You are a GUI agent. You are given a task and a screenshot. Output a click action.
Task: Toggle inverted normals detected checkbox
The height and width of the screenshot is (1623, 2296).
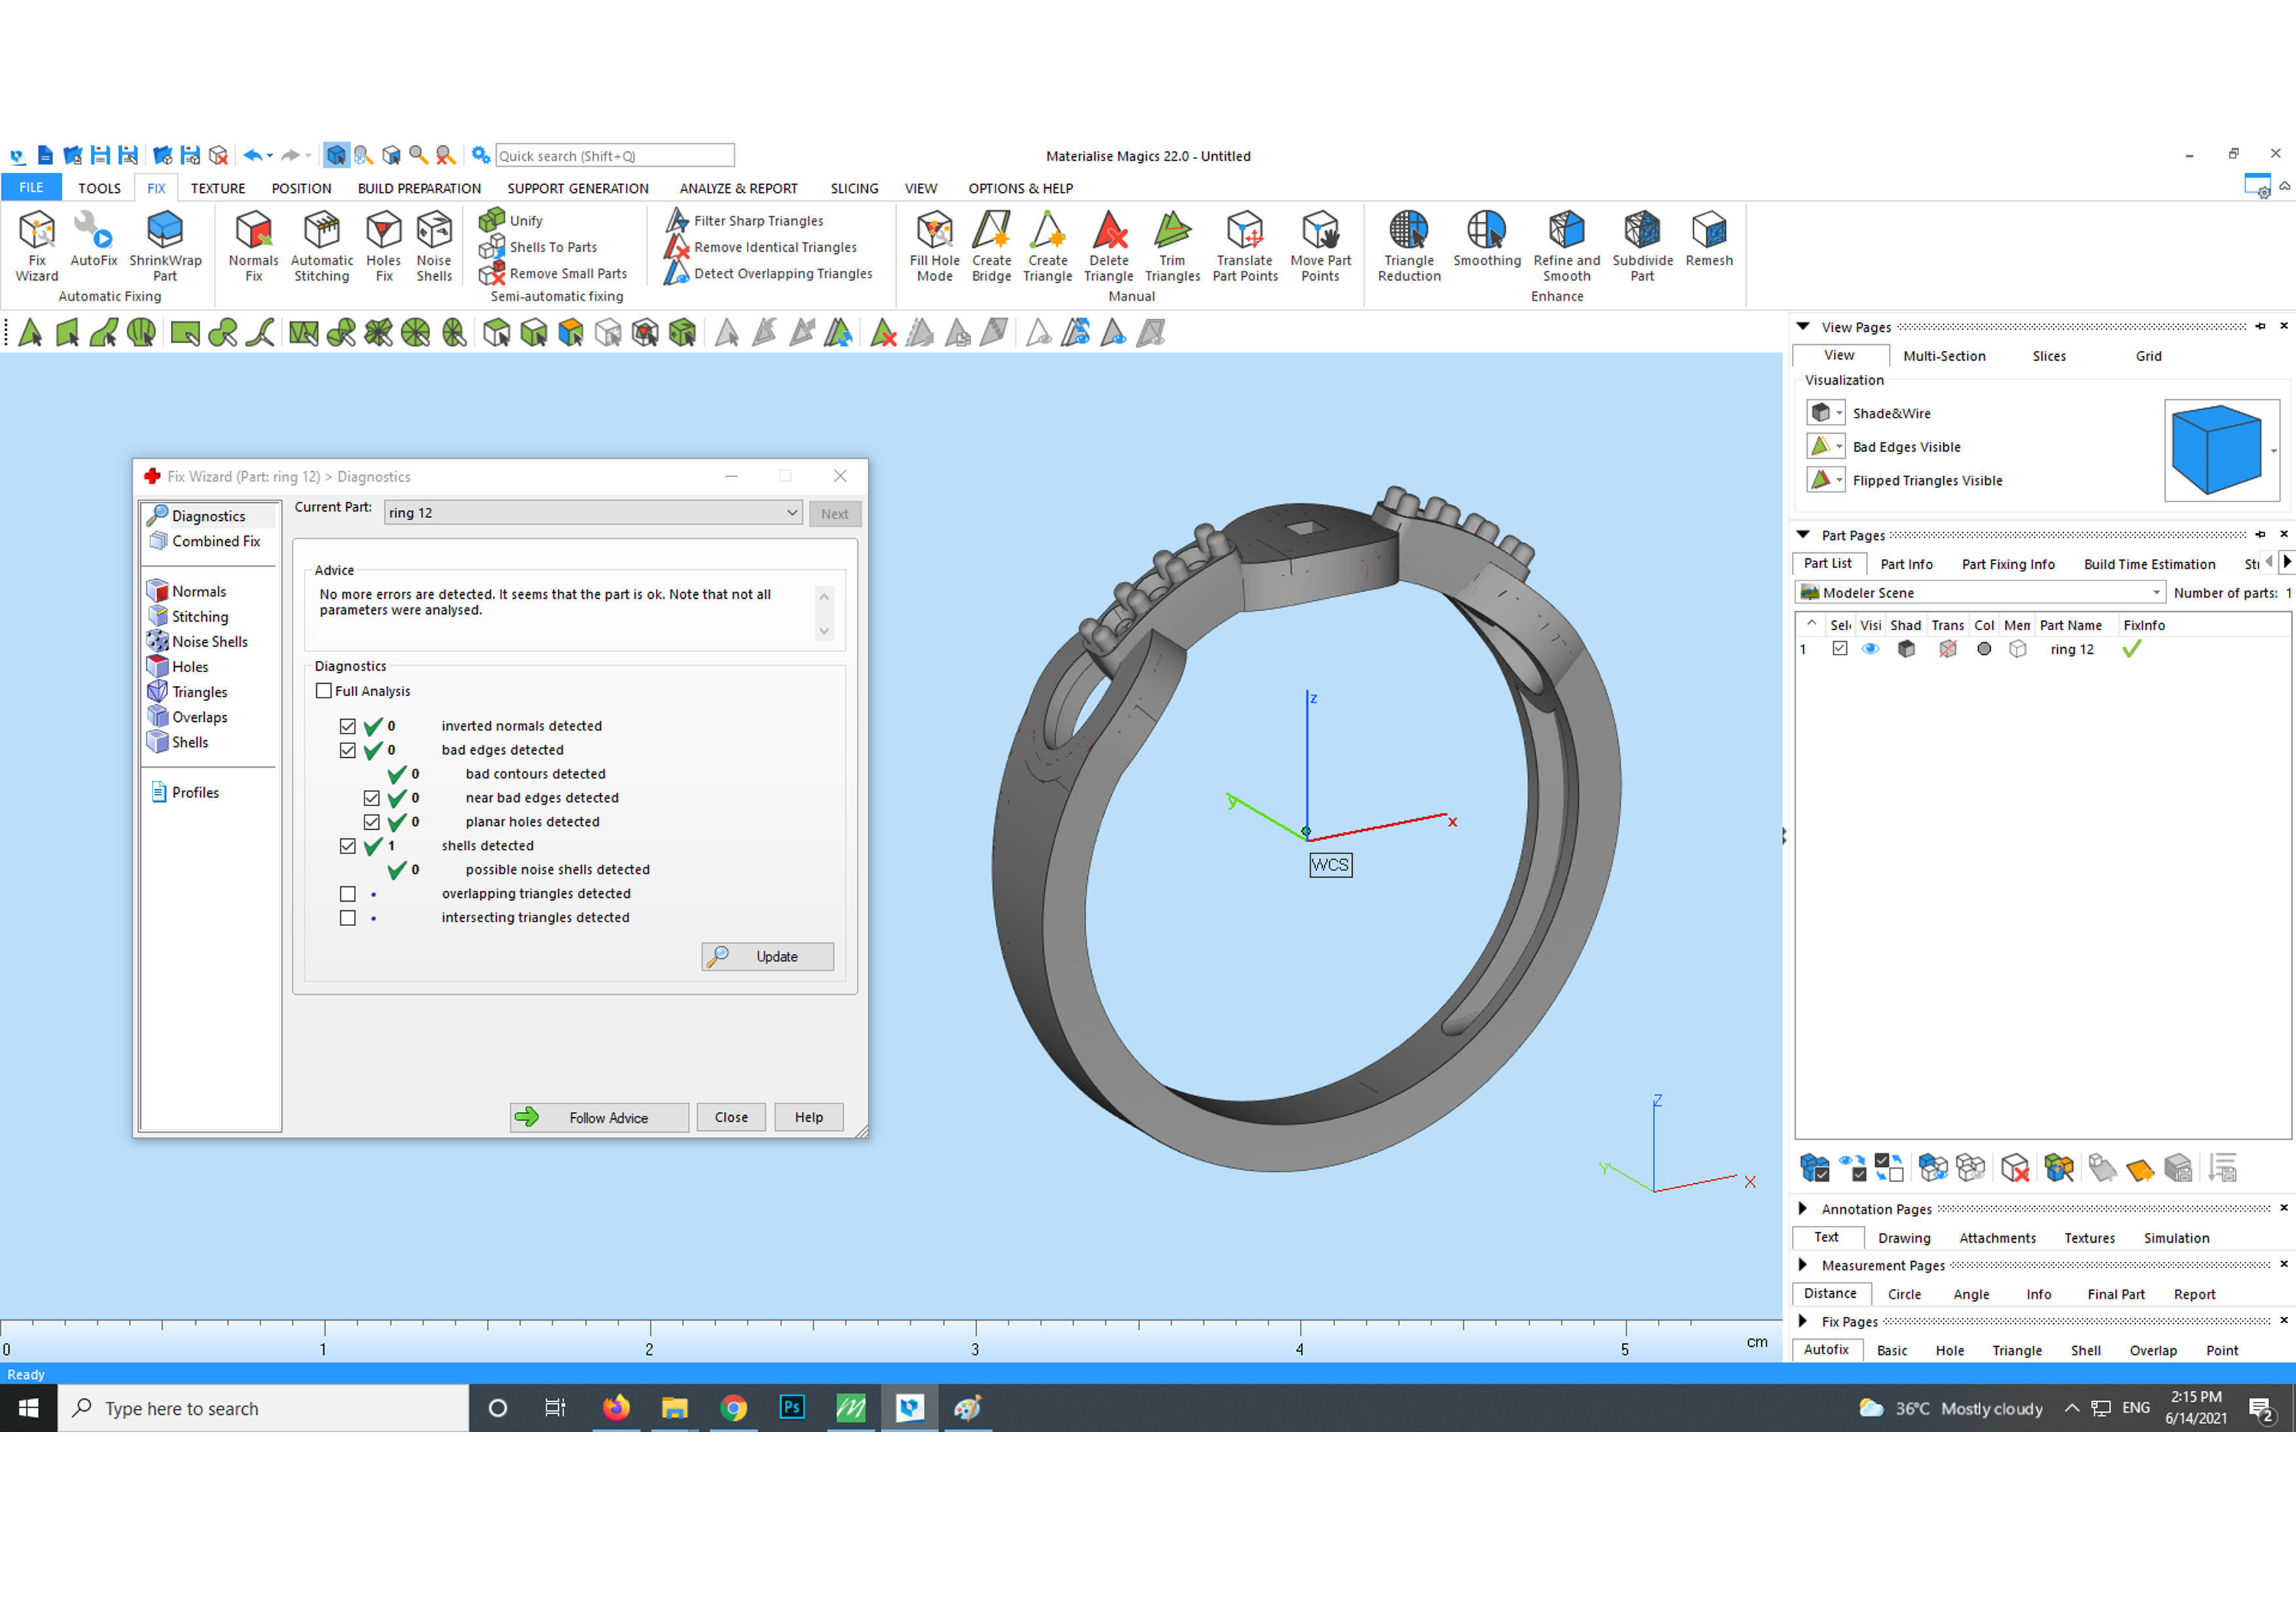tap(348, 726)
